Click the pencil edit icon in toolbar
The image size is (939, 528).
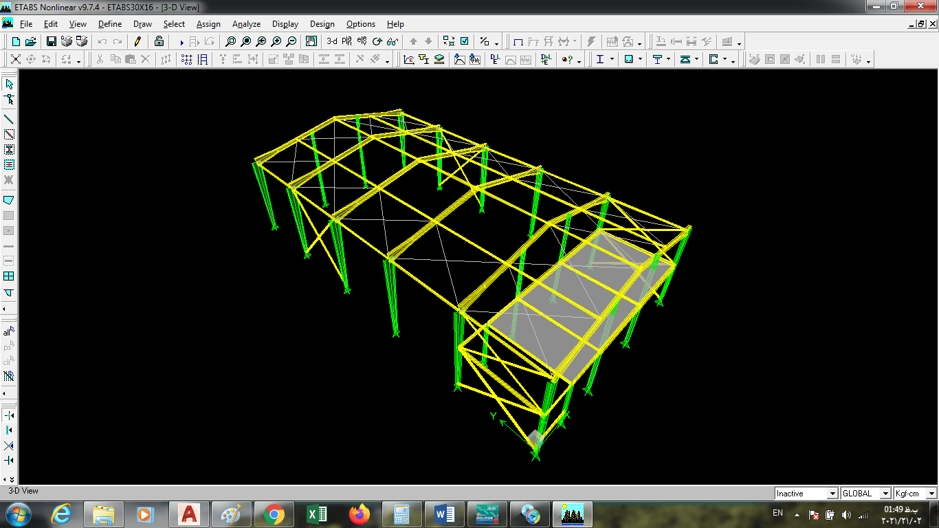tap(137, 41)
